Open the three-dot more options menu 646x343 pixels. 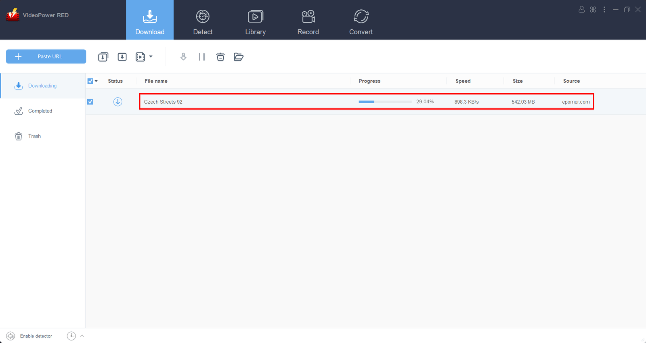point(604,9)
